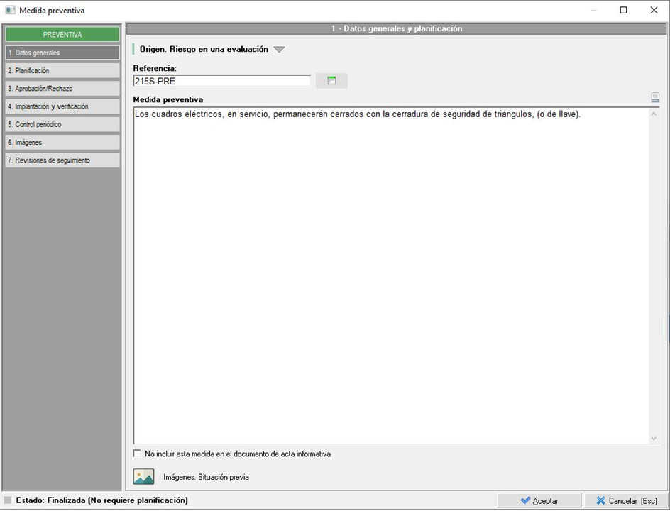Click into the Referencia input field
This screenshot has width=670, height=511.
pyautogui.click(x=221, y=81)
